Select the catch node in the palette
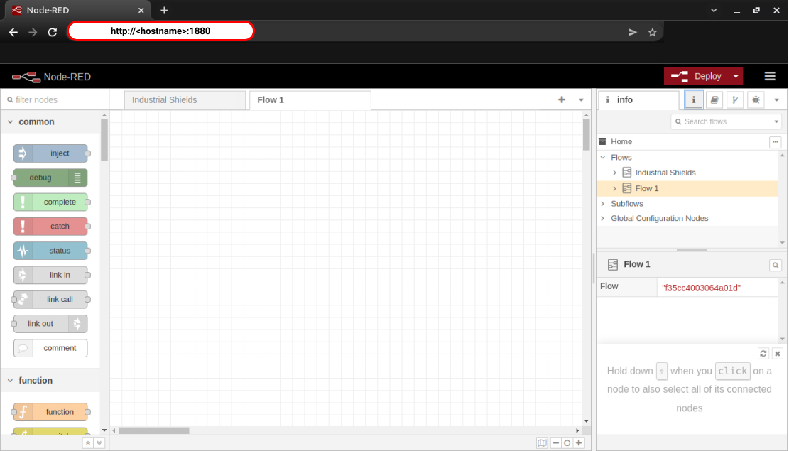789x451 pixels. tap(51, 227)
